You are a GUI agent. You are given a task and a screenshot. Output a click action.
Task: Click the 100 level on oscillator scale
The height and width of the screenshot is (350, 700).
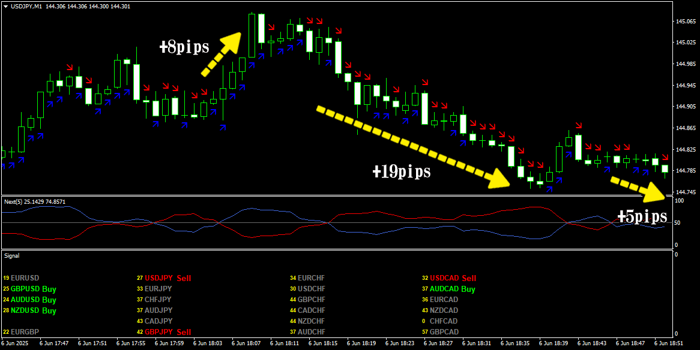(x=680, y=201)
